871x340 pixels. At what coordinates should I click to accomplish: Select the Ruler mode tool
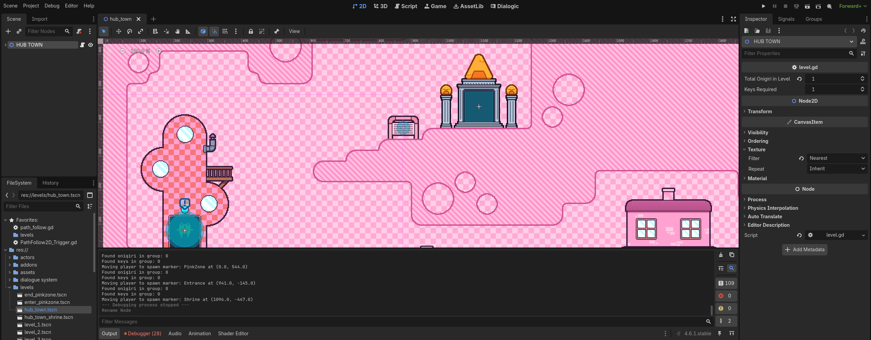pos(188,31)
